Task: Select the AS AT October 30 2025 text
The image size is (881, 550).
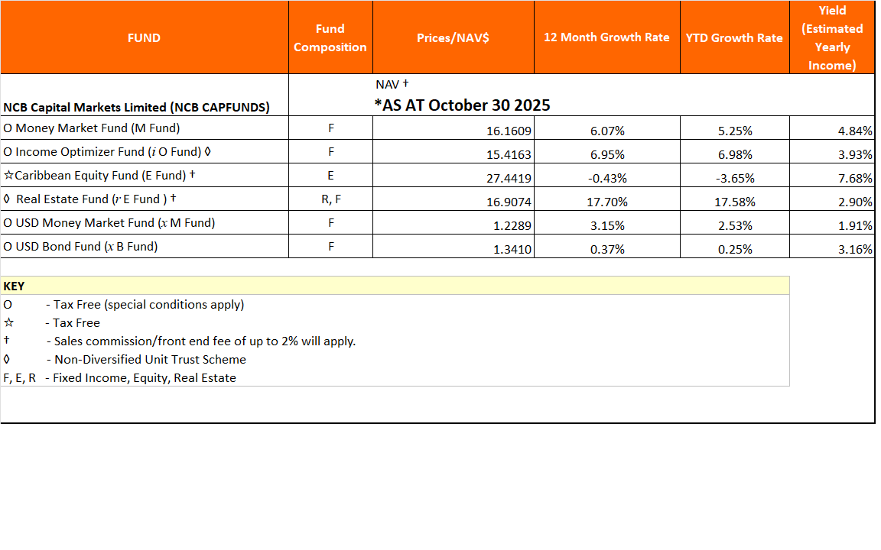Action: tap(462, 105)
